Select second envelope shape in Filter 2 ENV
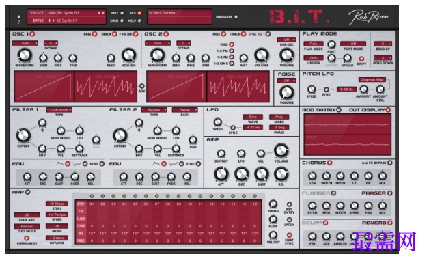 coord(182,164)
